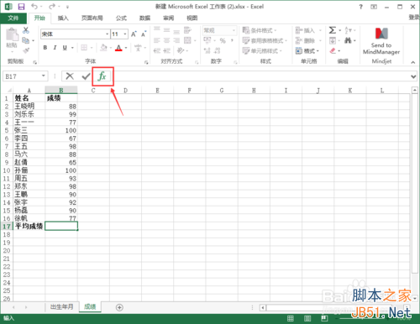Open the Insert Function fx dialog
The width and height of the screenshot is (420, 324).
click(102, 76)
